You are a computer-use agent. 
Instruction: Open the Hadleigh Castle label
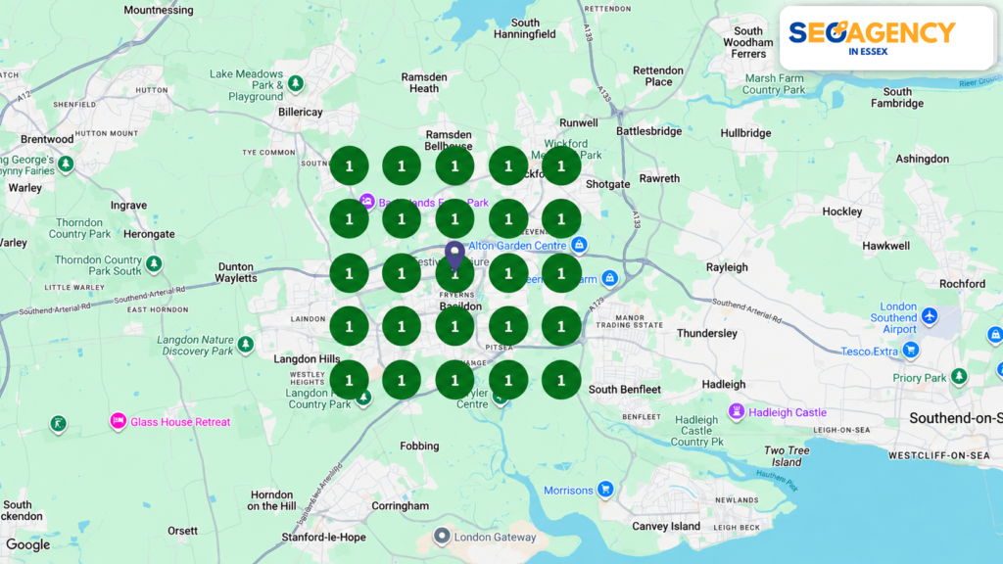click(x=788, y=412)
